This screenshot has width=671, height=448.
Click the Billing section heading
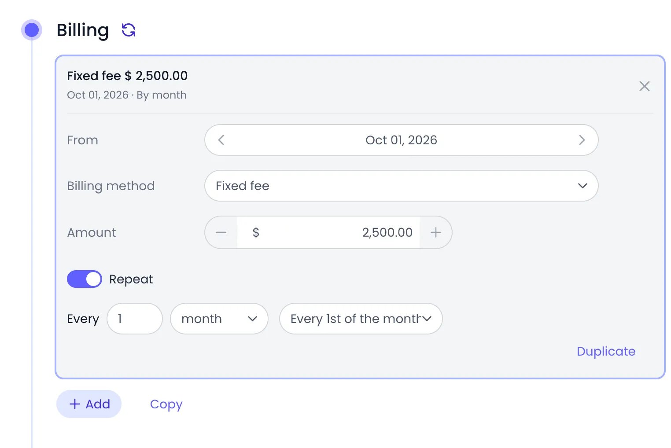tap(83, 30)
